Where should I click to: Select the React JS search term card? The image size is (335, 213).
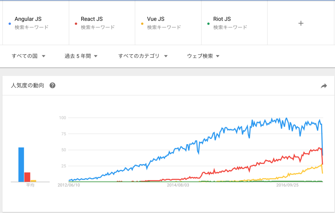102,23
